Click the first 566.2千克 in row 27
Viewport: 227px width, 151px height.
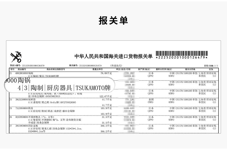coord(106,126)
